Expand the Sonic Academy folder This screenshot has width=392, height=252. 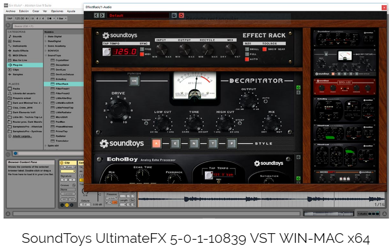click(45, 46)
